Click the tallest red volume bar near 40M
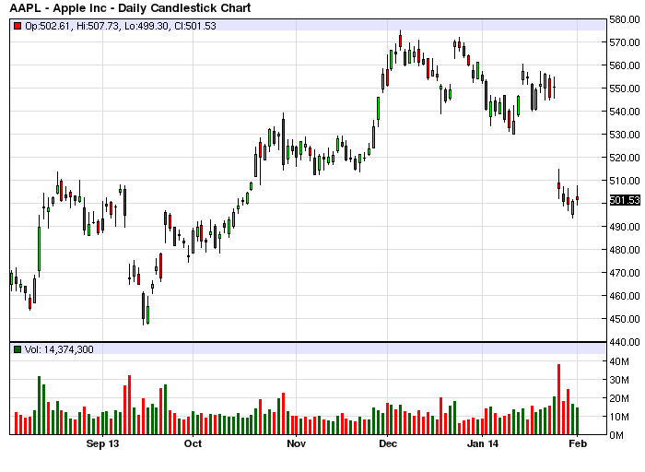 [558, 399]
